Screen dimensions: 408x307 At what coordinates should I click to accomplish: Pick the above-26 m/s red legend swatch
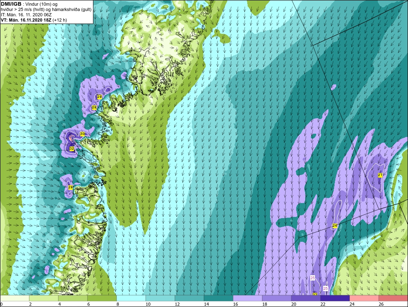(x=393, y=298)
